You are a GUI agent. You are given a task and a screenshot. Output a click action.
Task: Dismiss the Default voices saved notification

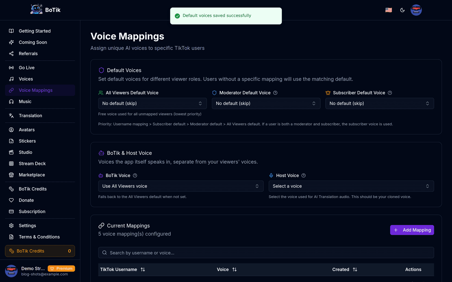pos(226,16)
